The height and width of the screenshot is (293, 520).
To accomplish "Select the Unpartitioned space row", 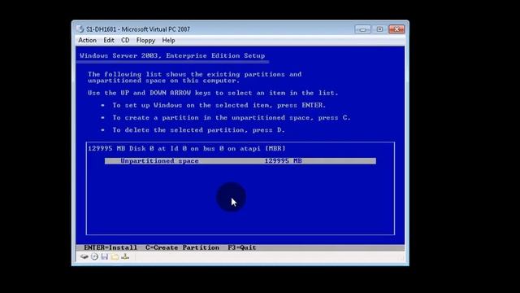I will pos(240,161).
